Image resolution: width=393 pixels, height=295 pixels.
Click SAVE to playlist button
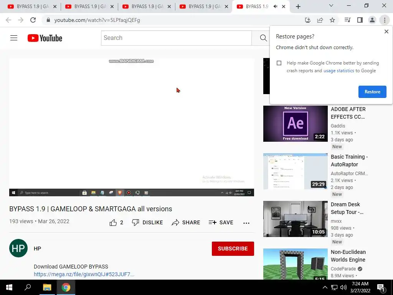(x=221, y=222)
